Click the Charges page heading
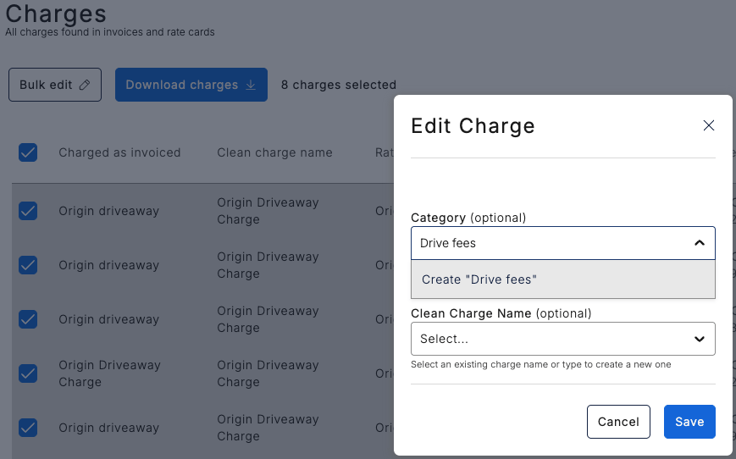Viewport: 736px width, 459px height. point(56,14)
